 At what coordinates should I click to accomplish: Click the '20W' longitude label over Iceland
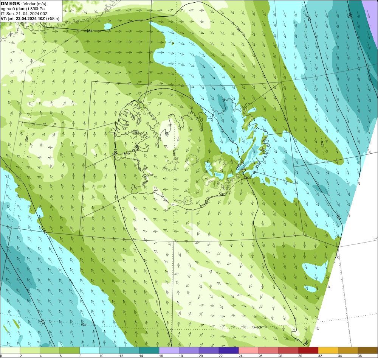click(174, 153)
